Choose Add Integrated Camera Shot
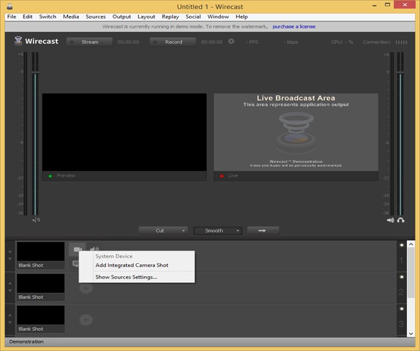420x351 pixels. [x=132, y=265]
